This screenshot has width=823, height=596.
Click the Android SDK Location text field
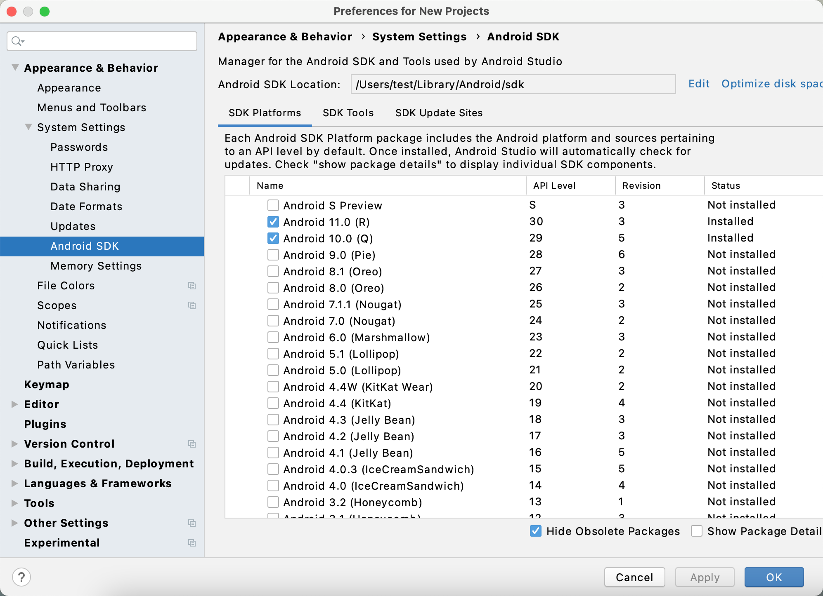(x=512, y=84)
